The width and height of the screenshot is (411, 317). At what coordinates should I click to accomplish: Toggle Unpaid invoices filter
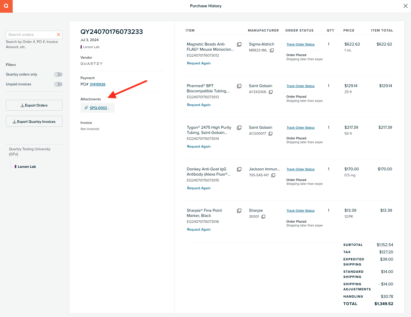pos(58,84)
